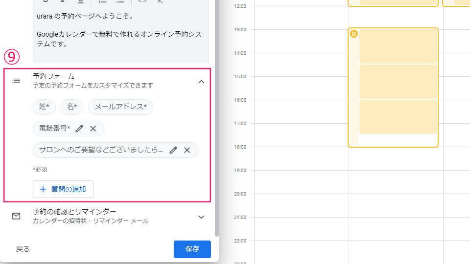Open the 予約の確認とリマインダー heading
The height and width of the screenshot is (264, 470).
pos(74,212)
